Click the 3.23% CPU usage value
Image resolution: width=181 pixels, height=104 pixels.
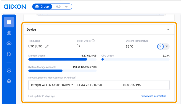[166, 56]
